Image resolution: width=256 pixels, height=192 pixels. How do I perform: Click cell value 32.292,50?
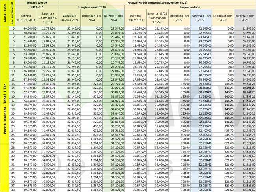(x=249, y=126)
